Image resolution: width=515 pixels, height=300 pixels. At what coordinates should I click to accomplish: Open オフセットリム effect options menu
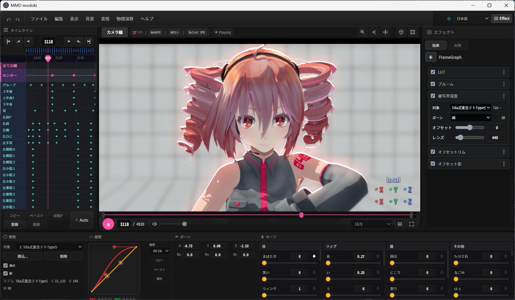click(x=504, y=152)
